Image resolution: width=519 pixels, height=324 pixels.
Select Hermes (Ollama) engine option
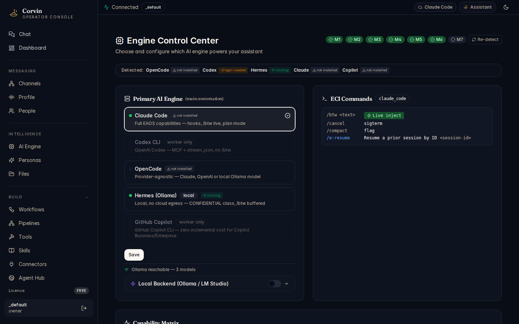pos(210,199)
